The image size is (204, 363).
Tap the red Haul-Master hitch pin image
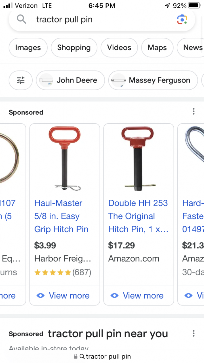[x=65, y=159]
